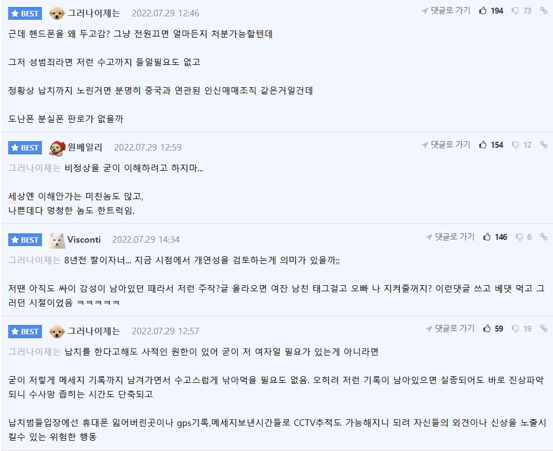Click the chain link icon on the 12:46 comment

[x=543, y=11]
